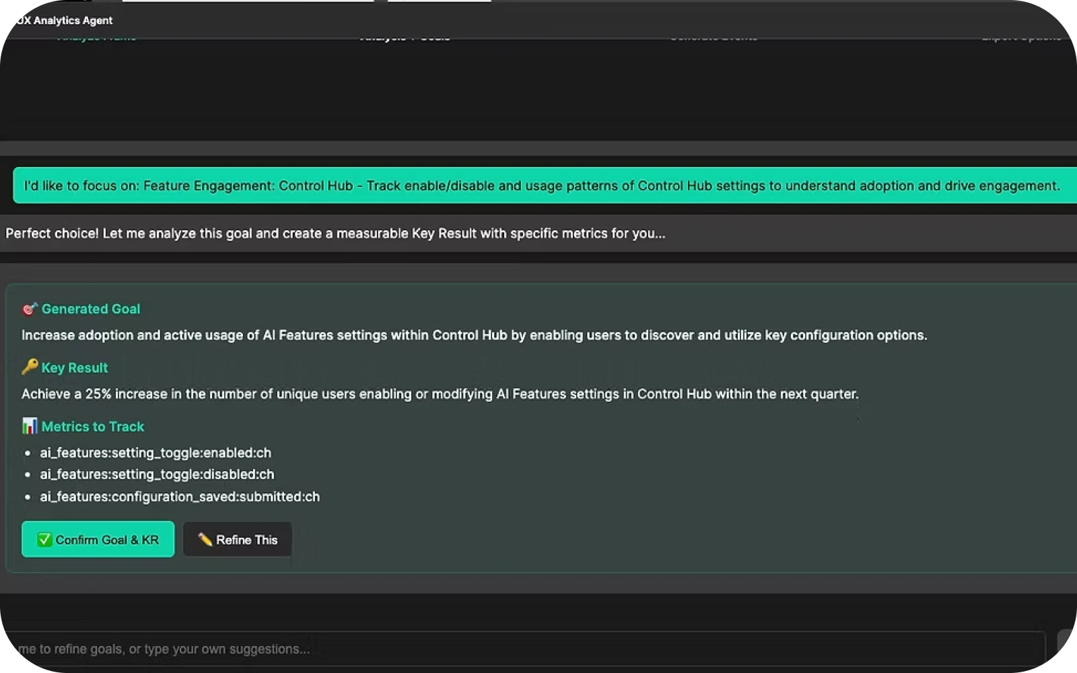The width and height of the screenshot is (1077, 673).
Task: Click the Generated Goal heading
Action: click(91, 309)
